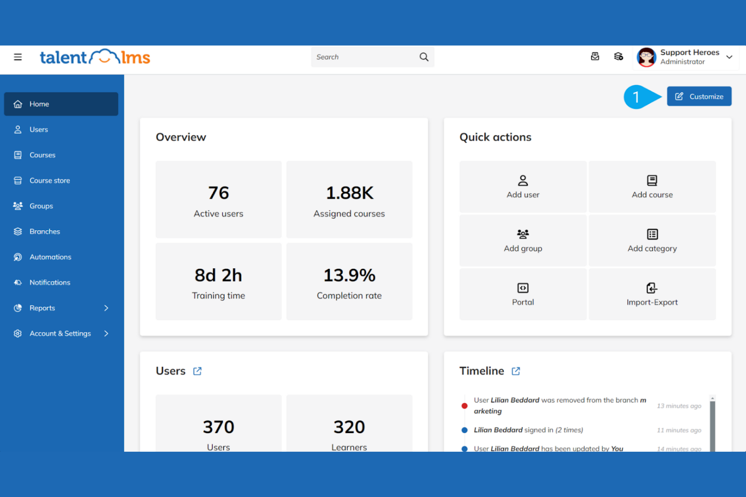The height and width of the screenshot is (497, 746).
Task: Open Timeline in new window icon
Action: click(516, 371)
